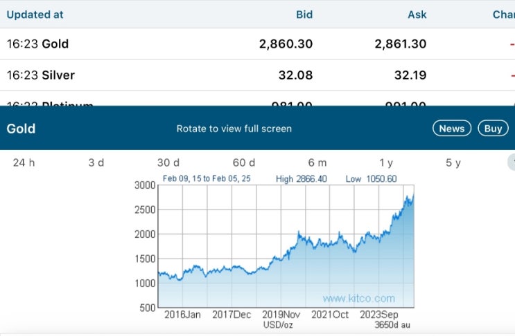View the 5 y gold chart

click(453, 162)
